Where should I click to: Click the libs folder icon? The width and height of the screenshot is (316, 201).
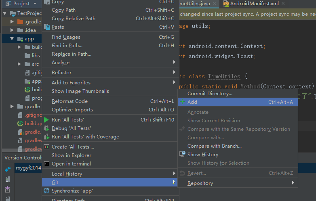coord(27,56)
